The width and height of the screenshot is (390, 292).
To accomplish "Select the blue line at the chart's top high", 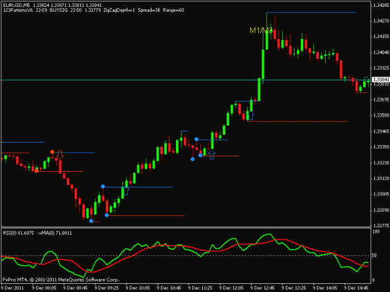I will click(x=311, y=12).
